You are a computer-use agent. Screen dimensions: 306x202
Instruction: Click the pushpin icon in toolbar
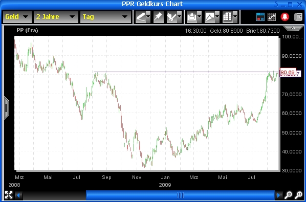158,17
